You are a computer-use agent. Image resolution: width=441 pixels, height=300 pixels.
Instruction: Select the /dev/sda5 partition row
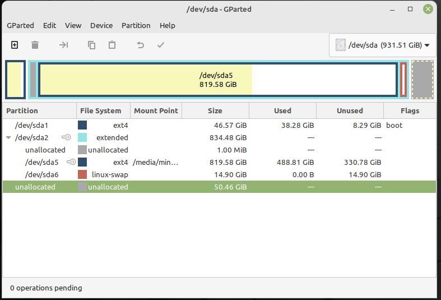tap(219, 163)
